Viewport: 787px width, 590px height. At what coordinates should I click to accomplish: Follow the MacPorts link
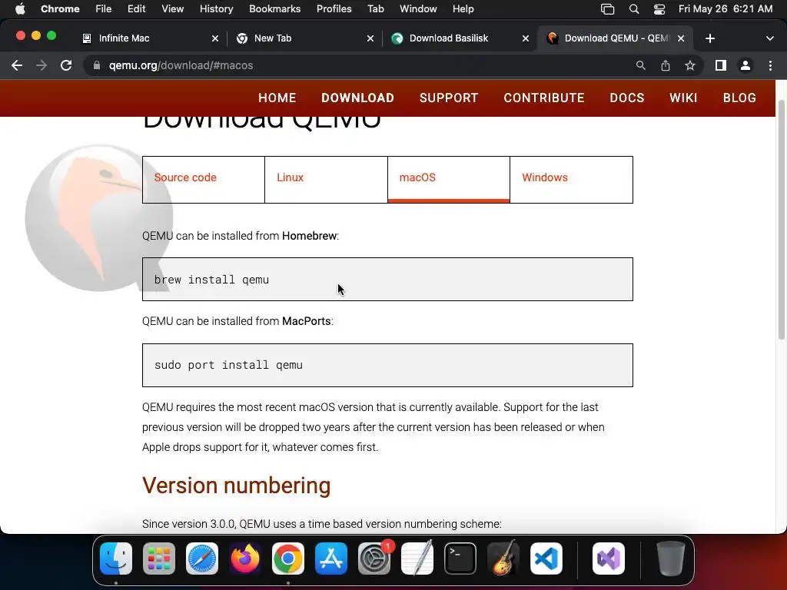[x=306, y=321]
